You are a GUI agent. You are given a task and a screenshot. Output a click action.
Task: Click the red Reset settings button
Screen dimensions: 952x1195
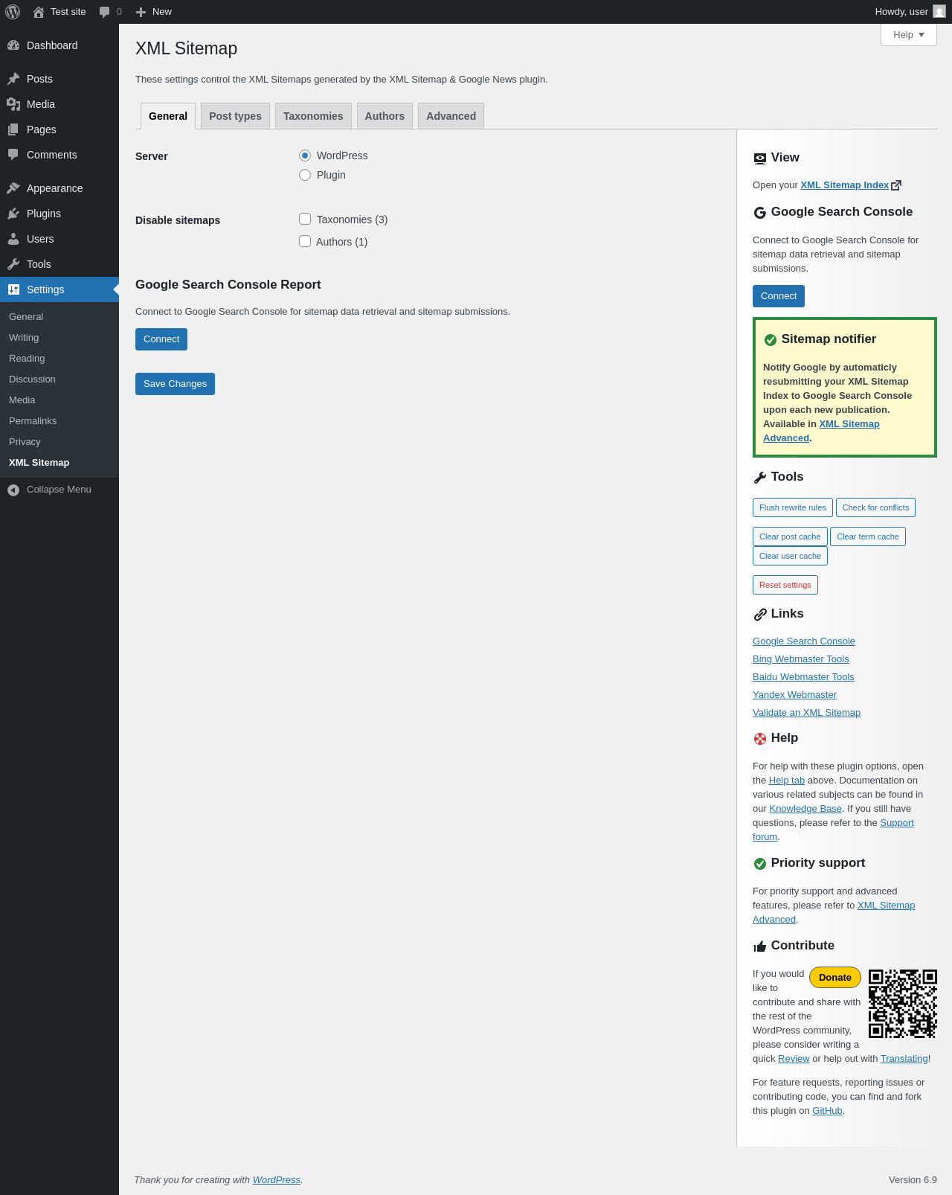(785, 585)
